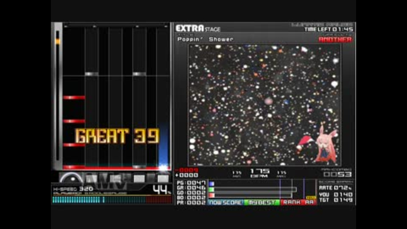Click the max combo counter 0053
The image size is (407, 229).
pos(337,174)
